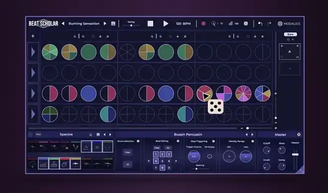This screenshot has width=328, height=193.
Task: Save the Spectre kit with the disk icon
Action: pos(98,134)
